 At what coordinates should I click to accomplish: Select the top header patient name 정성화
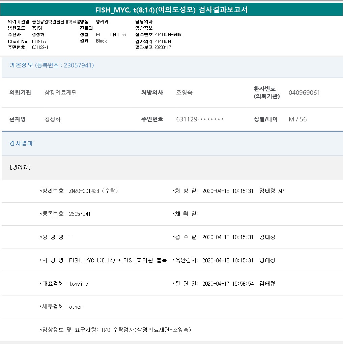[38, 34]
